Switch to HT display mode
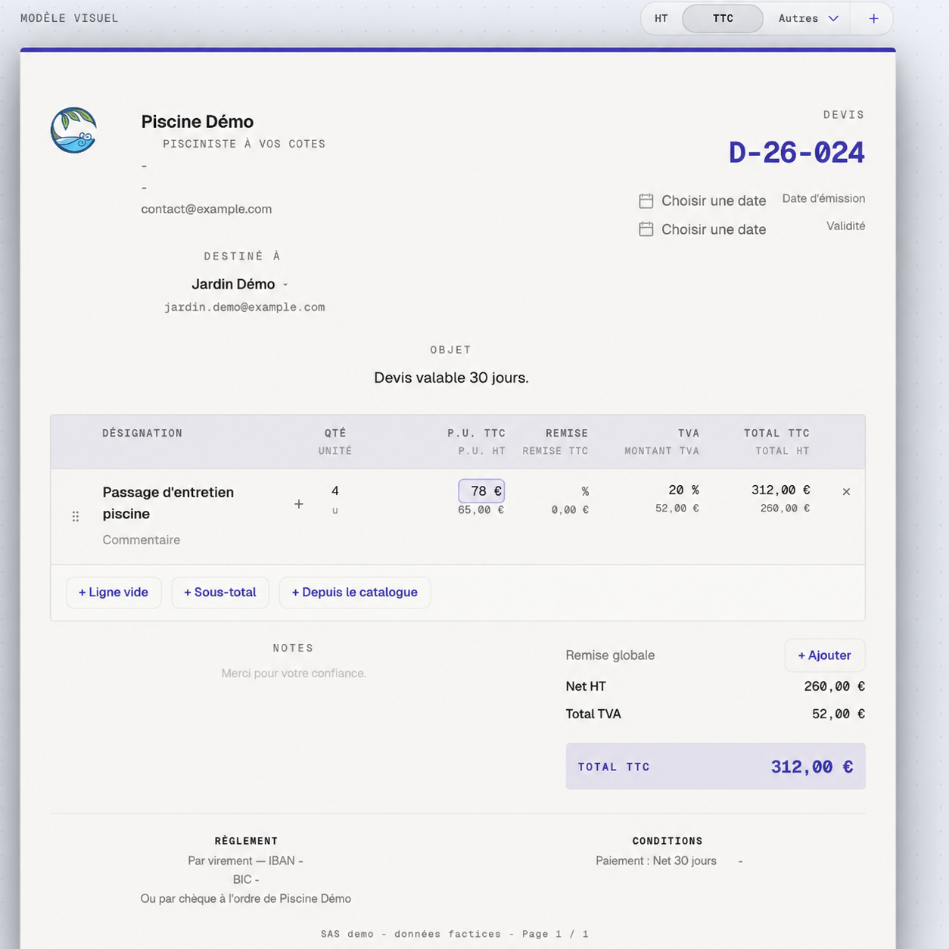The width and height of the screenshot is (949, 949). [661, 18]
